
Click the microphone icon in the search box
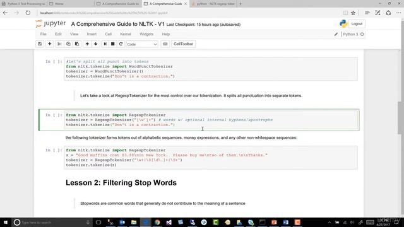88,223
